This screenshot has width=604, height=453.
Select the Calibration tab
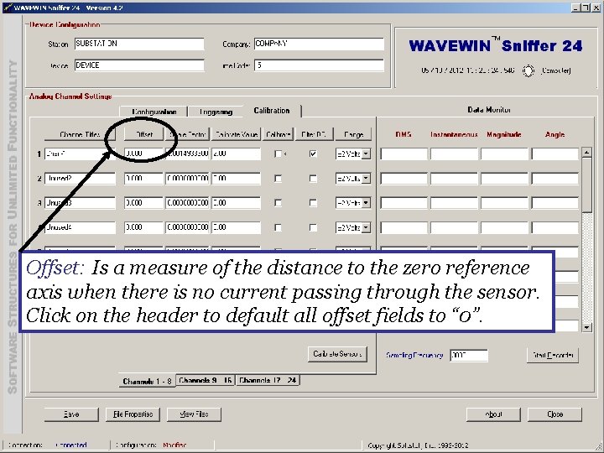272,111
